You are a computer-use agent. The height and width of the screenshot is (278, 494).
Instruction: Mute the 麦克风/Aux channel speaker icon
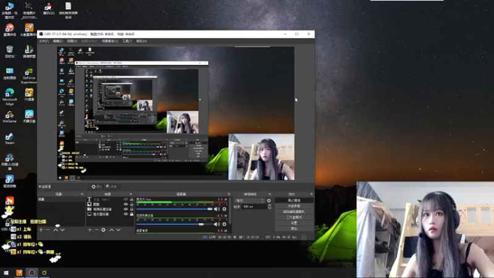[217, 209]
